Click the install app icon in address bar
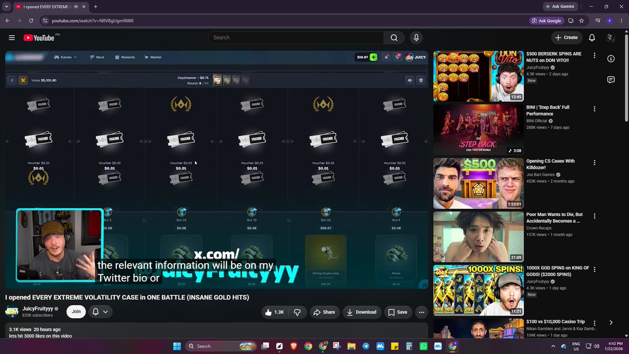629x354 pixels. tap(571, 21)
